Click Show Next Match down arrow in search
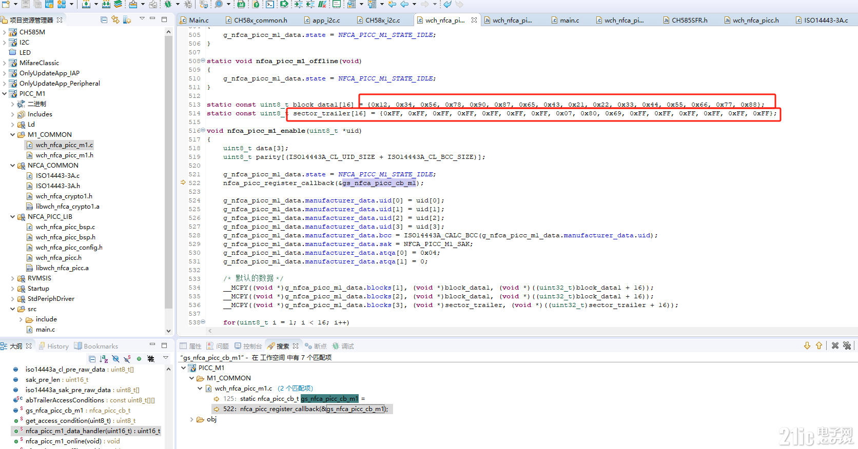The image size is (858, 449). [x=807, y=345]
